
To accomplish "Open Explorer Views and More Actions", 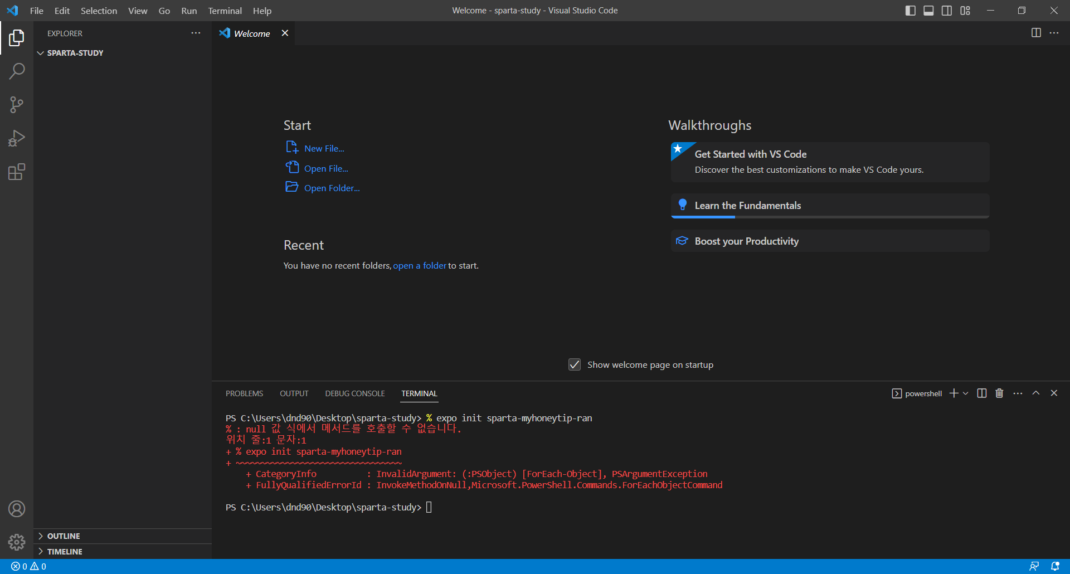I will pos(196,33).
